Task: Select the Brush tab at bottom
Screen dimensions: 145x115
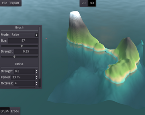Action: (x=5, y=111)
